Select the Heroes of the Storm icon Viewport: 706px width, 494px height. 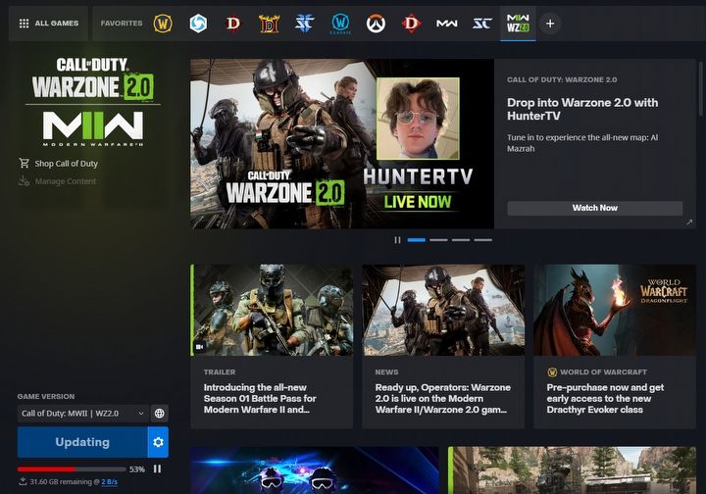tap(198, 23)
